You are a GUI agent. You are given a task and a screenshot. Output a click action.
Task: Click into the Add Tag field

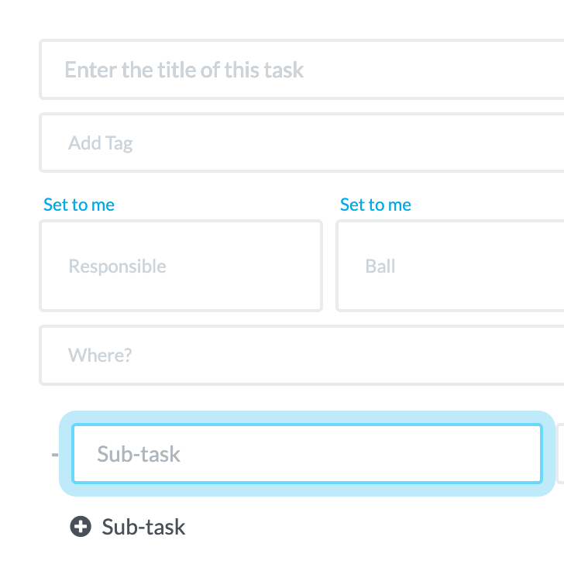tap(301, 143)
